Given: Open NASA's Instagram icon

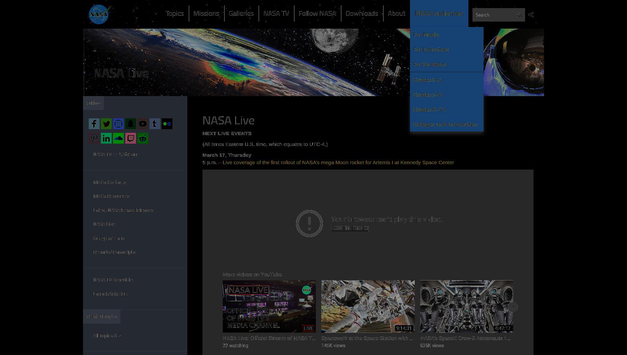Looking at the screenshot, I should point(118,124).
